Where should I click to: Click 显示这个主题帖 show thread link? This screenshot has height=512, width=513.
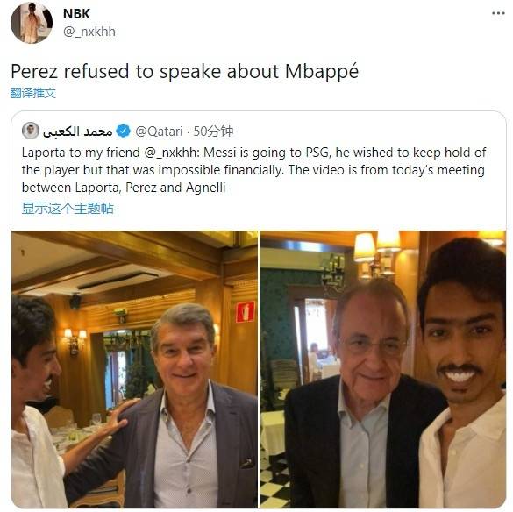[x=68, y=209]
